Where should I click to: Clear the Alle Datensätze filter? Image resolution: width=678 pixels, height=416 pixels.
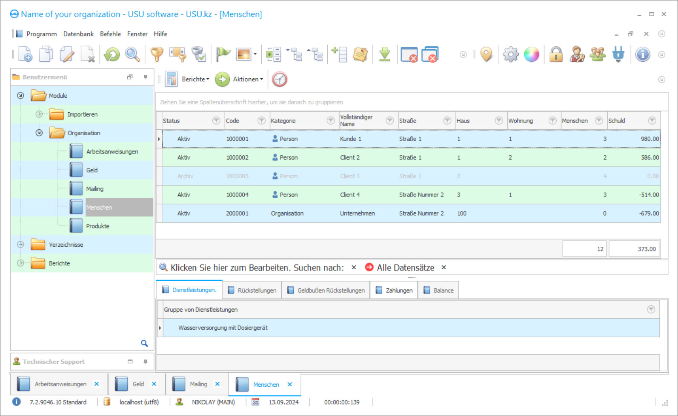tap(444, 268)
